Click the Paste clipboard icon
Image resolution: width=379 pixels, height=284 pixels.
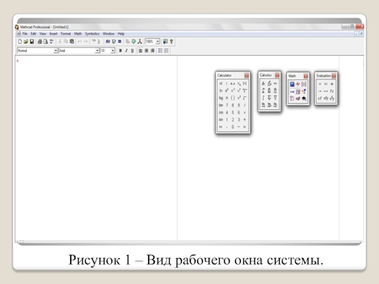(x=72, y=42)
